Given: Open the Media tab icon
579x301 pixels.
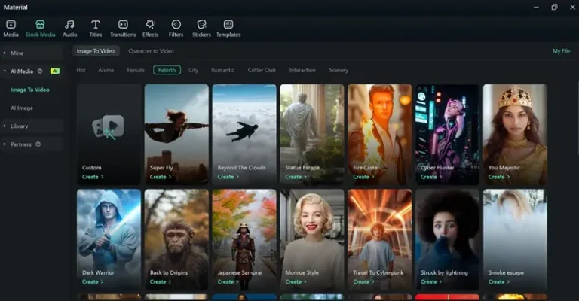Looking at the screenshot, I should 11,24.
